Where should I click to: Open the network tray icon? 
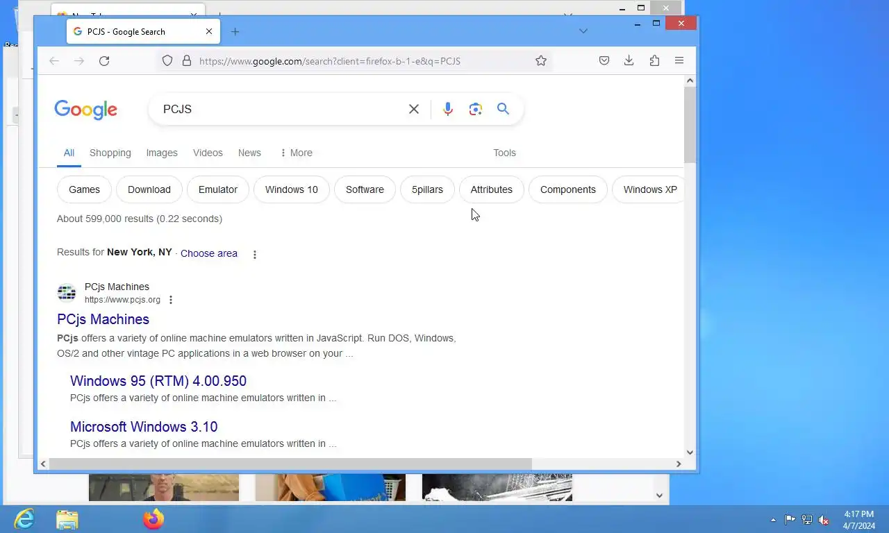(807, 520)
